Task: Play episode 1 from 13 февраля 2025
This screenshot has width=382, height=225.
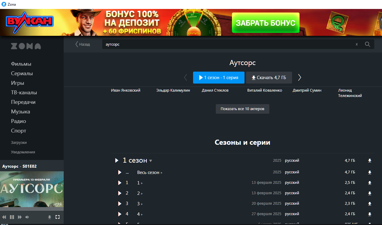Action: click(120, 183)
